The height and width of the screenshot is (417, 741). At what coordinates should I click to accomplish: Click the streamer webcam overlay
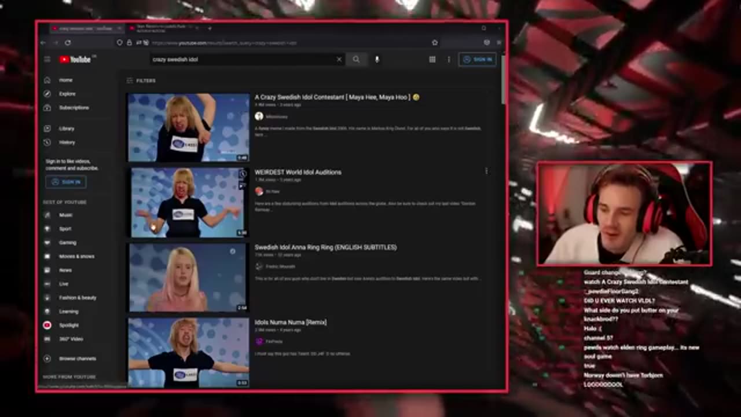(x=625, y=214)
